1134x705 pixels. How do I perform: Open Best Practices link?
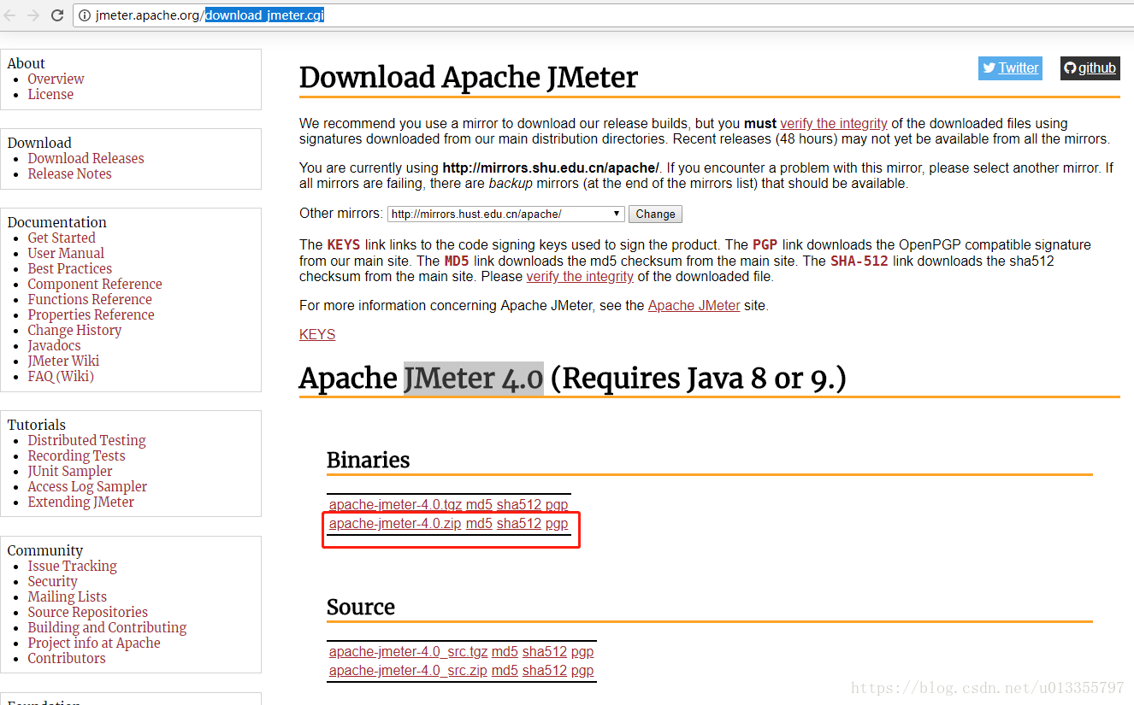point(70,268)
